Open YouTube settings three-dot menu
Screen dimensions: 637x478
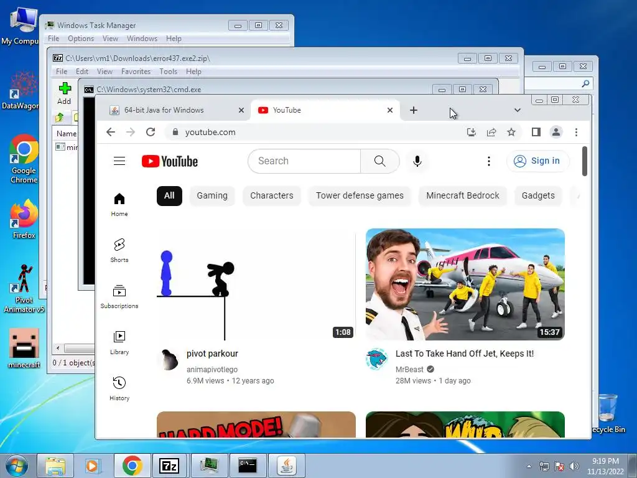[489, 161]
